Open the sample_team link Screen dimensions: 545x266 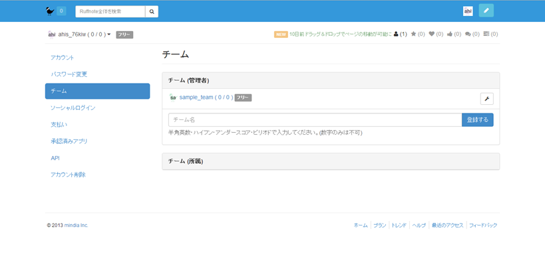196,98
